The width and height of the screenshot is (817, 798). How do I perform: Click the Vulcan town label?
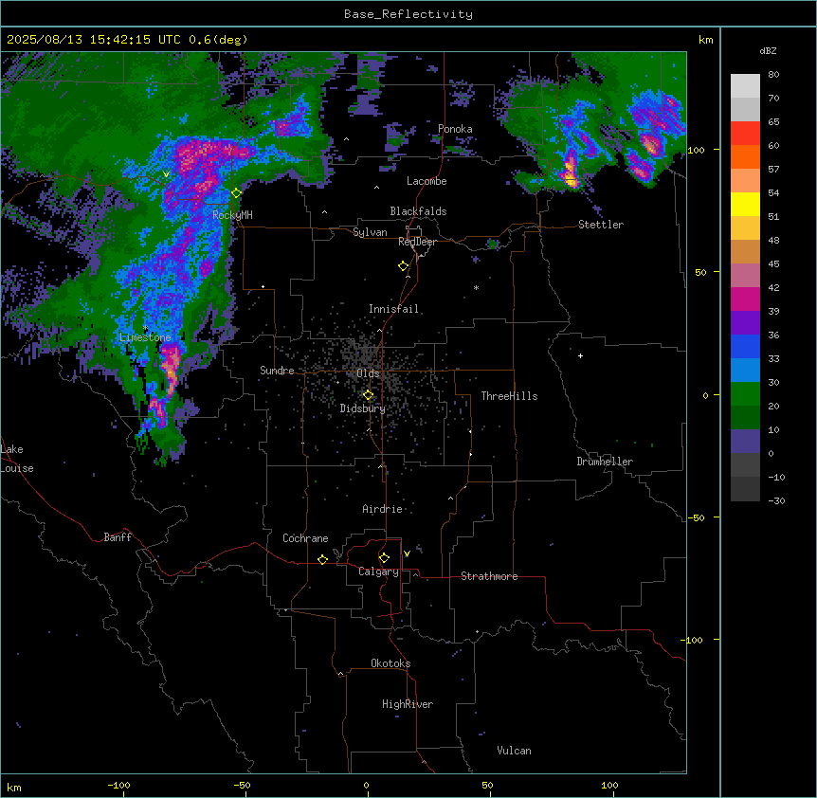514,751
